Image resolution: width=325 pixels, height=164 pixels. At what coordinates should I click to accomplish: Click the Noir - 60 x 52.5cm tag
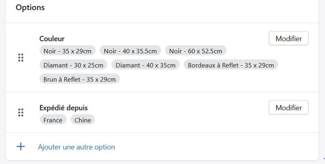coord(195,51)
